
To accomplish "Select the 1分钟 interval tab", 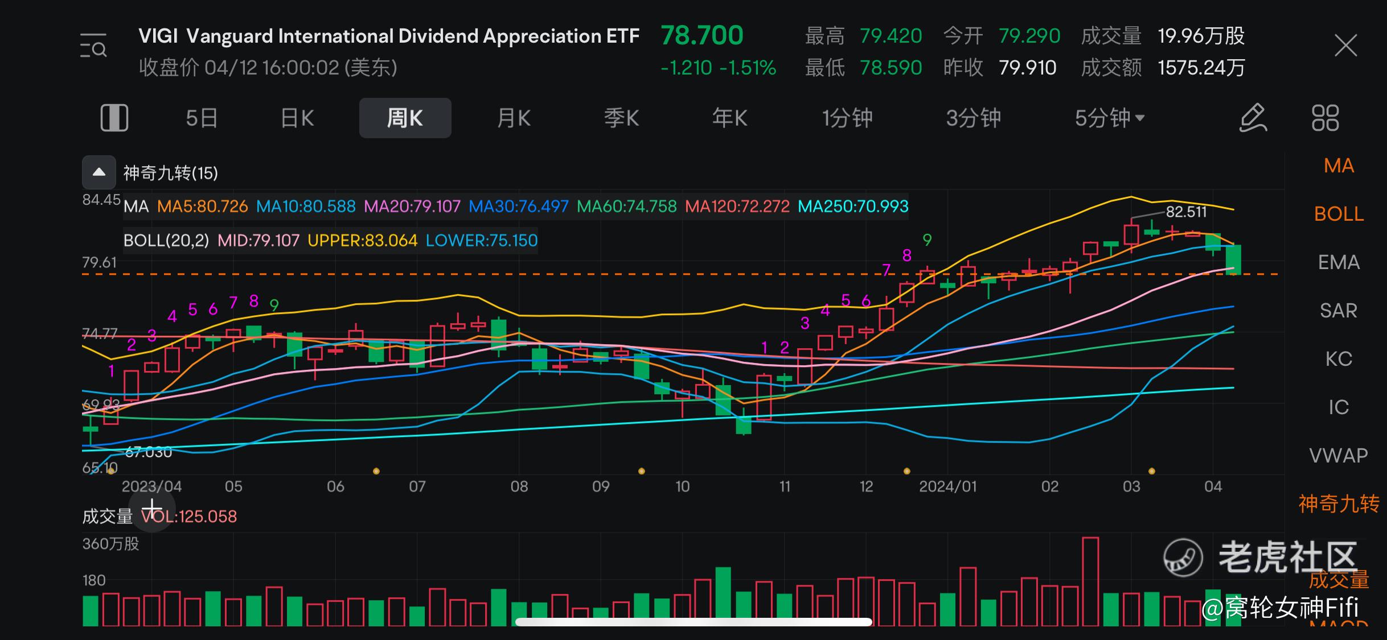I will click(847, 118).
